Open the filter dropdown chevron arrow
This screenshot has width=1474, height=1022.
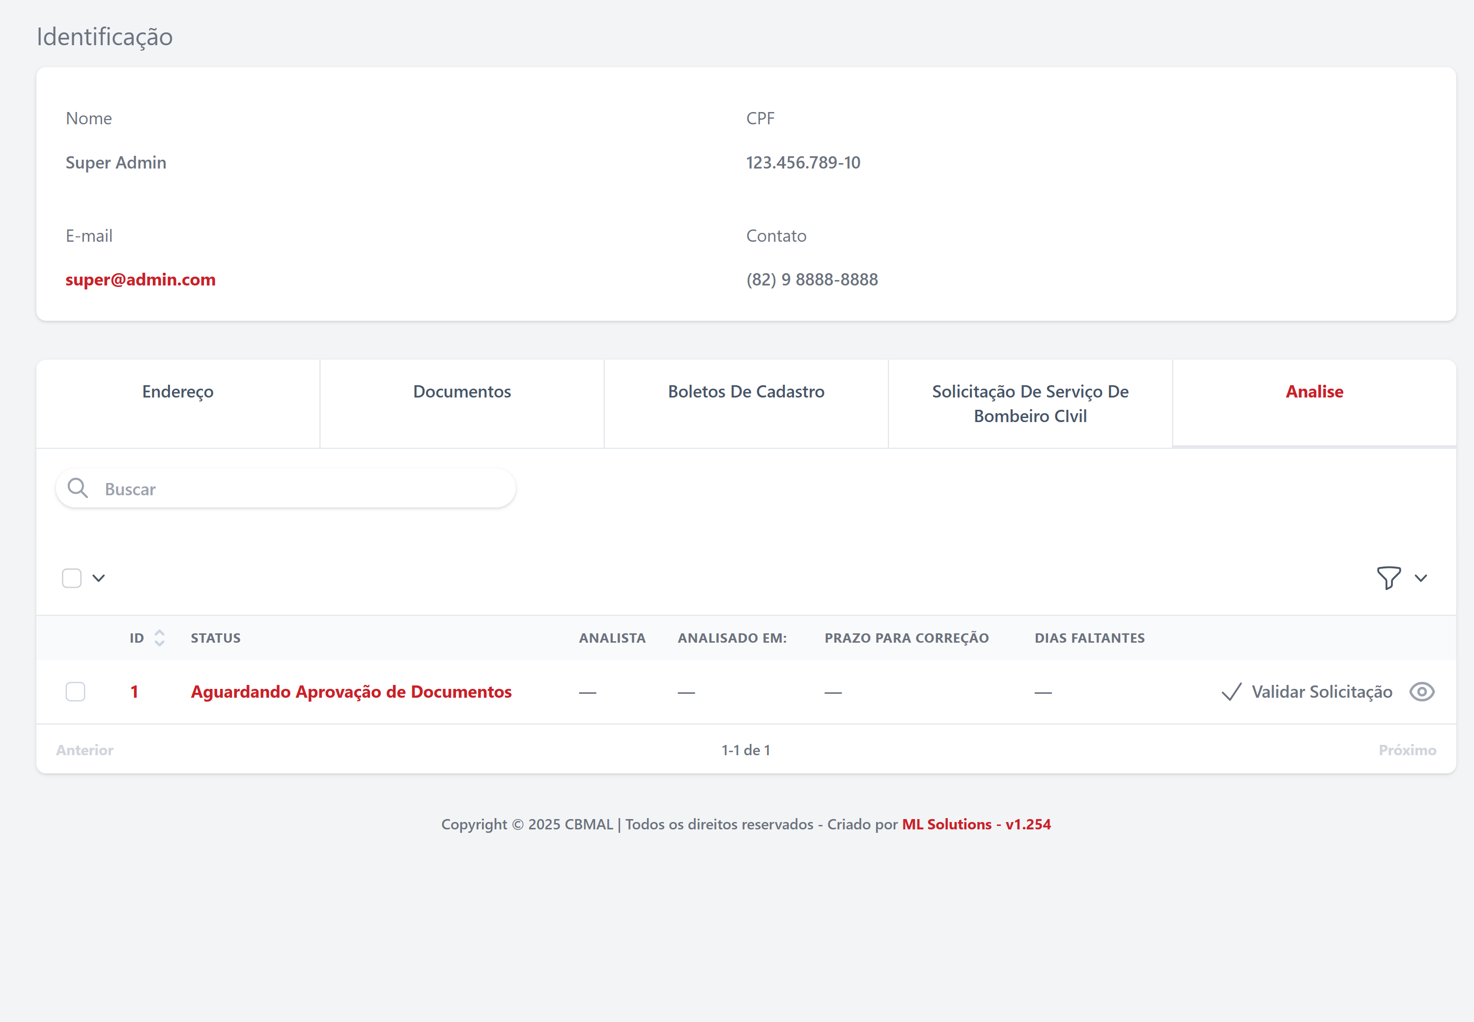tap(1421, 578)
